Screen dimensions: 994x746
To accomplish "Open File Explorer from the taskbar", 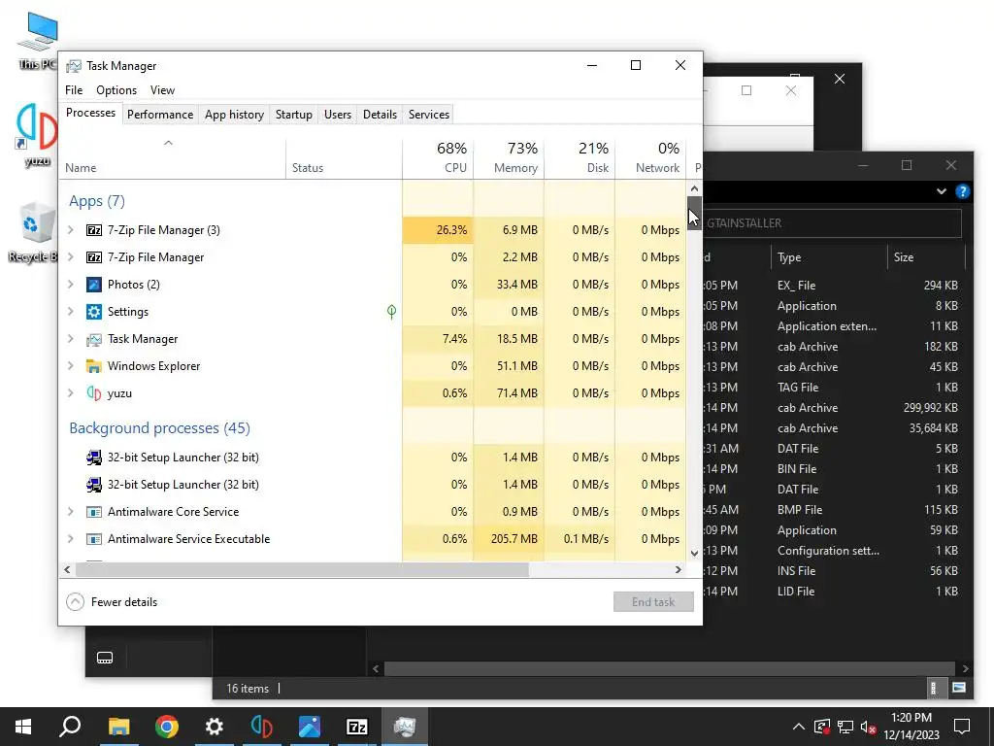I will pyautogui.click(x=118, y=727).
